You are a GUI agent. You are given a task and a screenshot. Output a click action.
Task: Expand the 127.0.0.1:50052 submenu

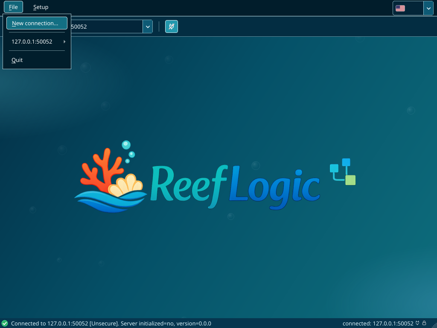37,41
